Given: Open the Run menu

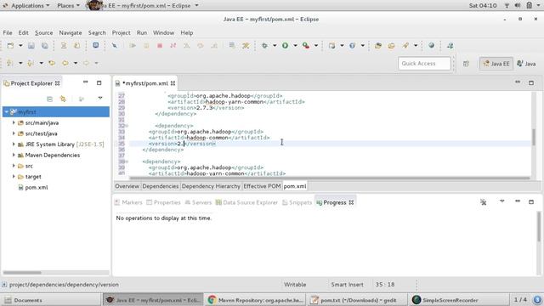Looking at the screenshot, I should pyautogui.click(x=142, y=32).
